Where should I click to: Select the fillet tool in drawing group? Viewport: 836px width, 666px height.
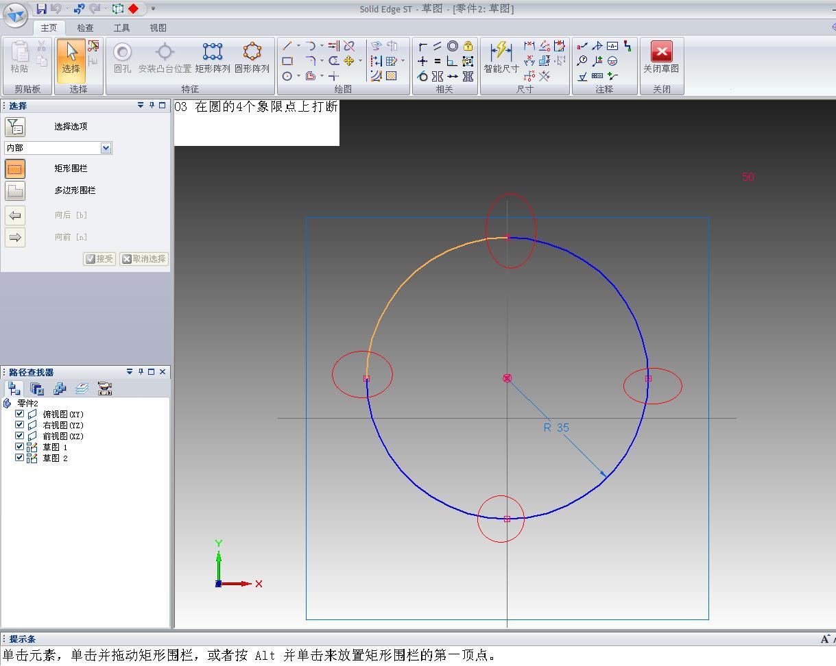pos(311,61)
